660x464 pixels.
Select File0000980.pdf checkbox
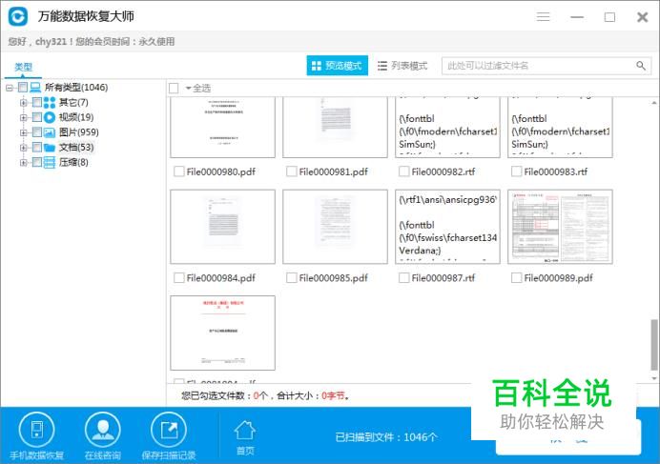pos(179,171)
